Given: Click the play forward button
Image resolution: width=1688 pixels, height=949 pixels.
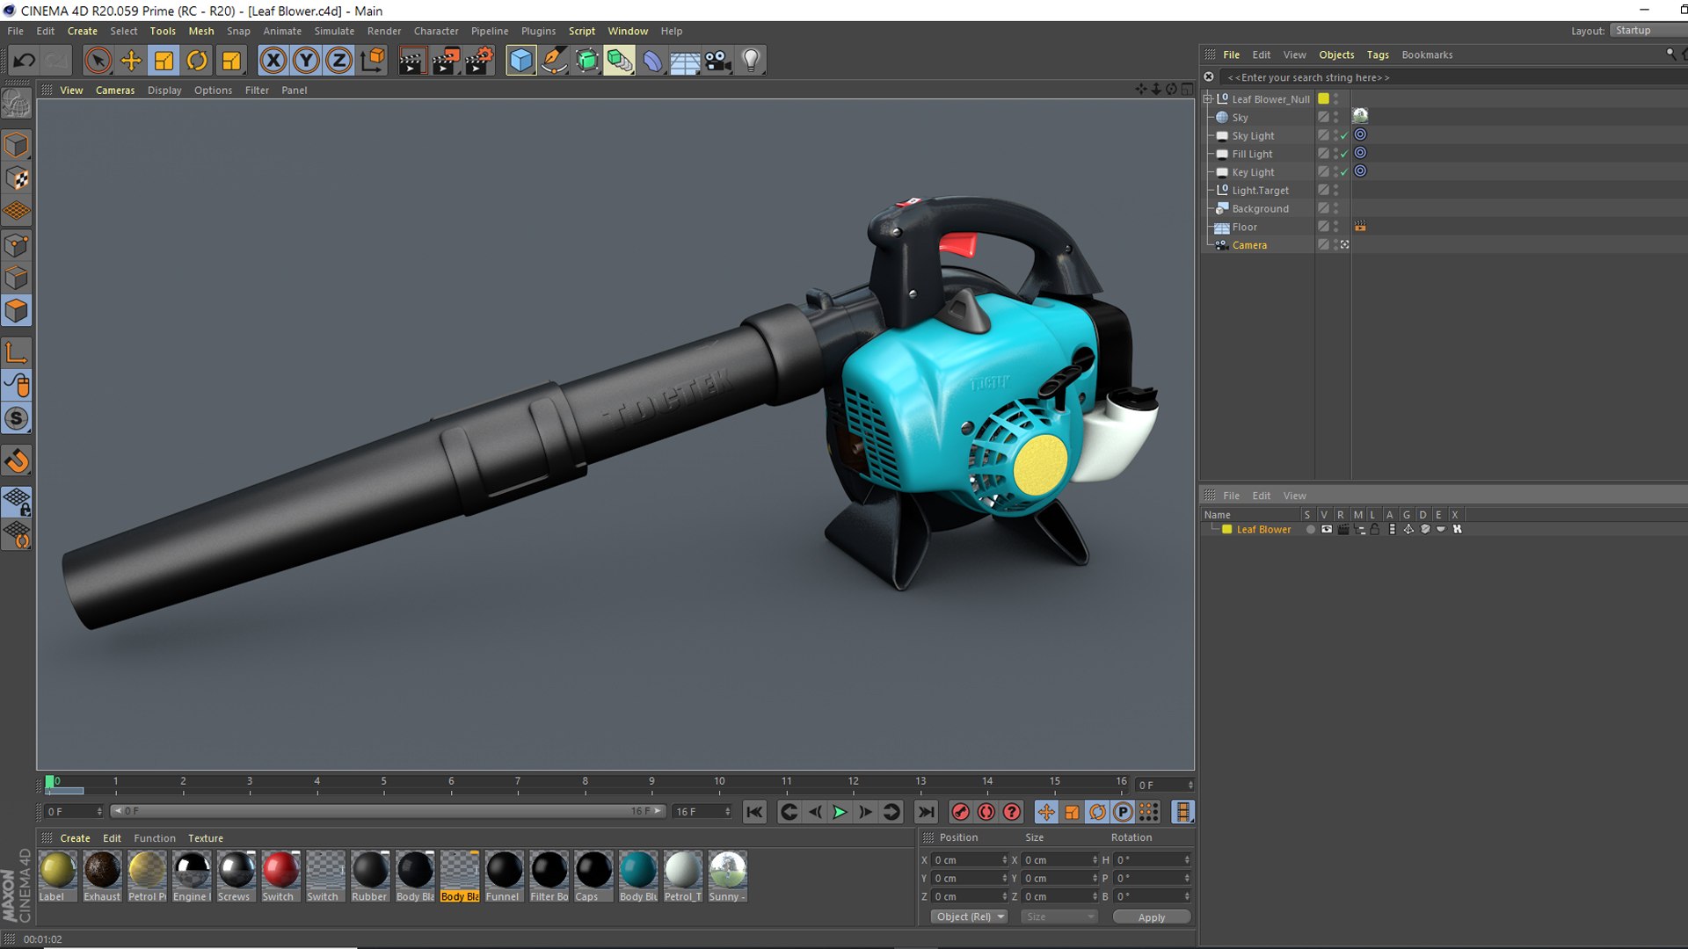Looking at the screenshot, I should (840, 812).
